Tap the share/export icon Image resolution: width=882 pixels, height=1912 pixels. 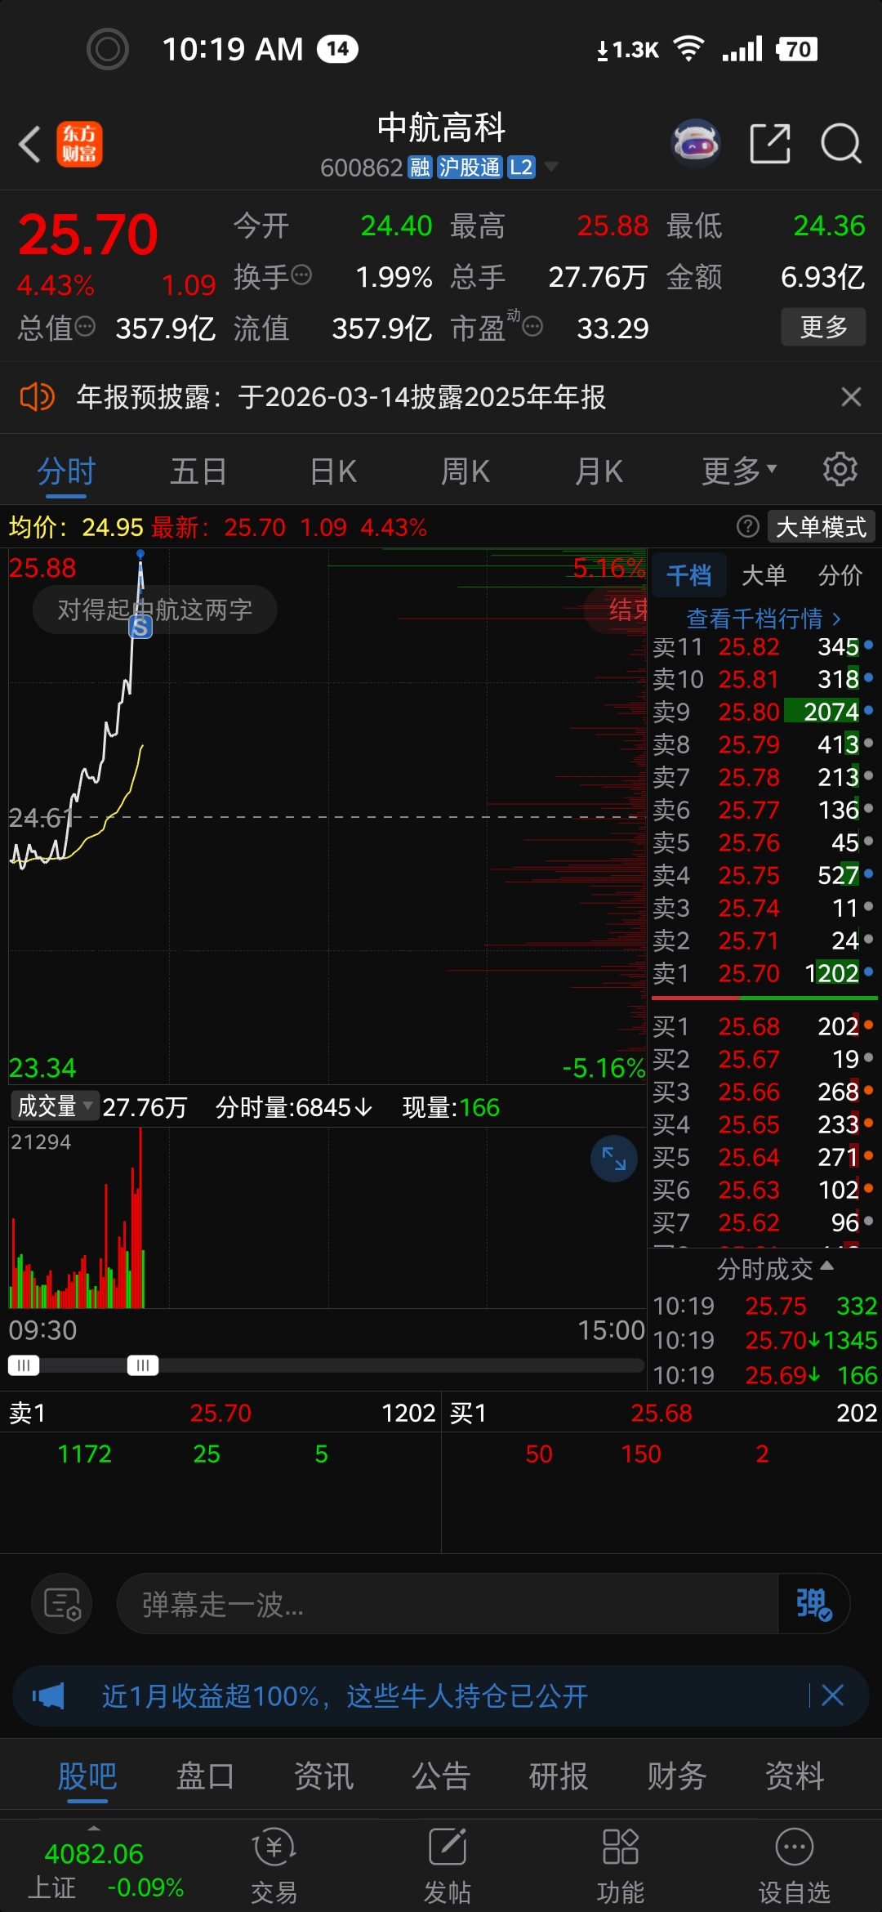(770, 144)
